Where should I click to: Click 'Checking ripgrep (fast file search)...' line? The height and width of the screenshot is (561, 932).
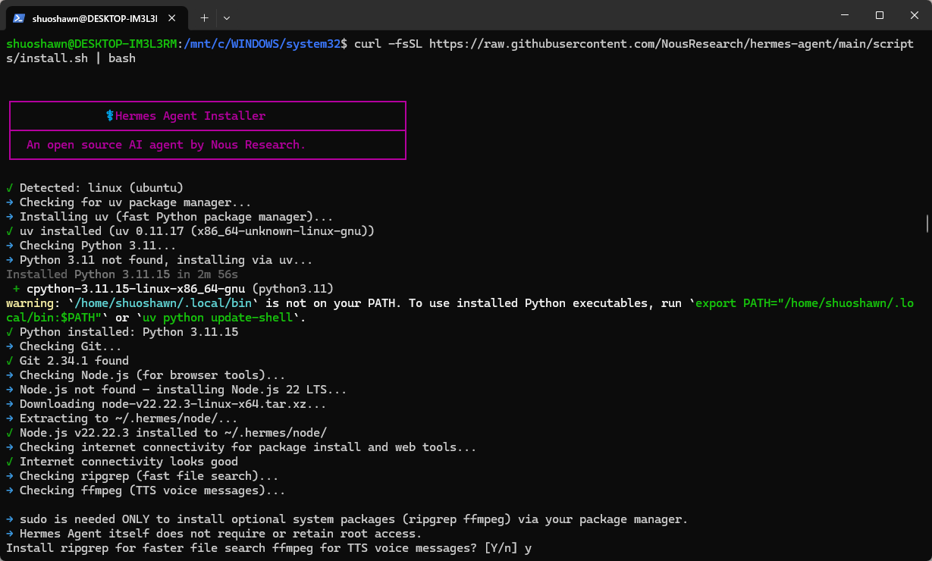pyautogui.click(x=143, y=476)
